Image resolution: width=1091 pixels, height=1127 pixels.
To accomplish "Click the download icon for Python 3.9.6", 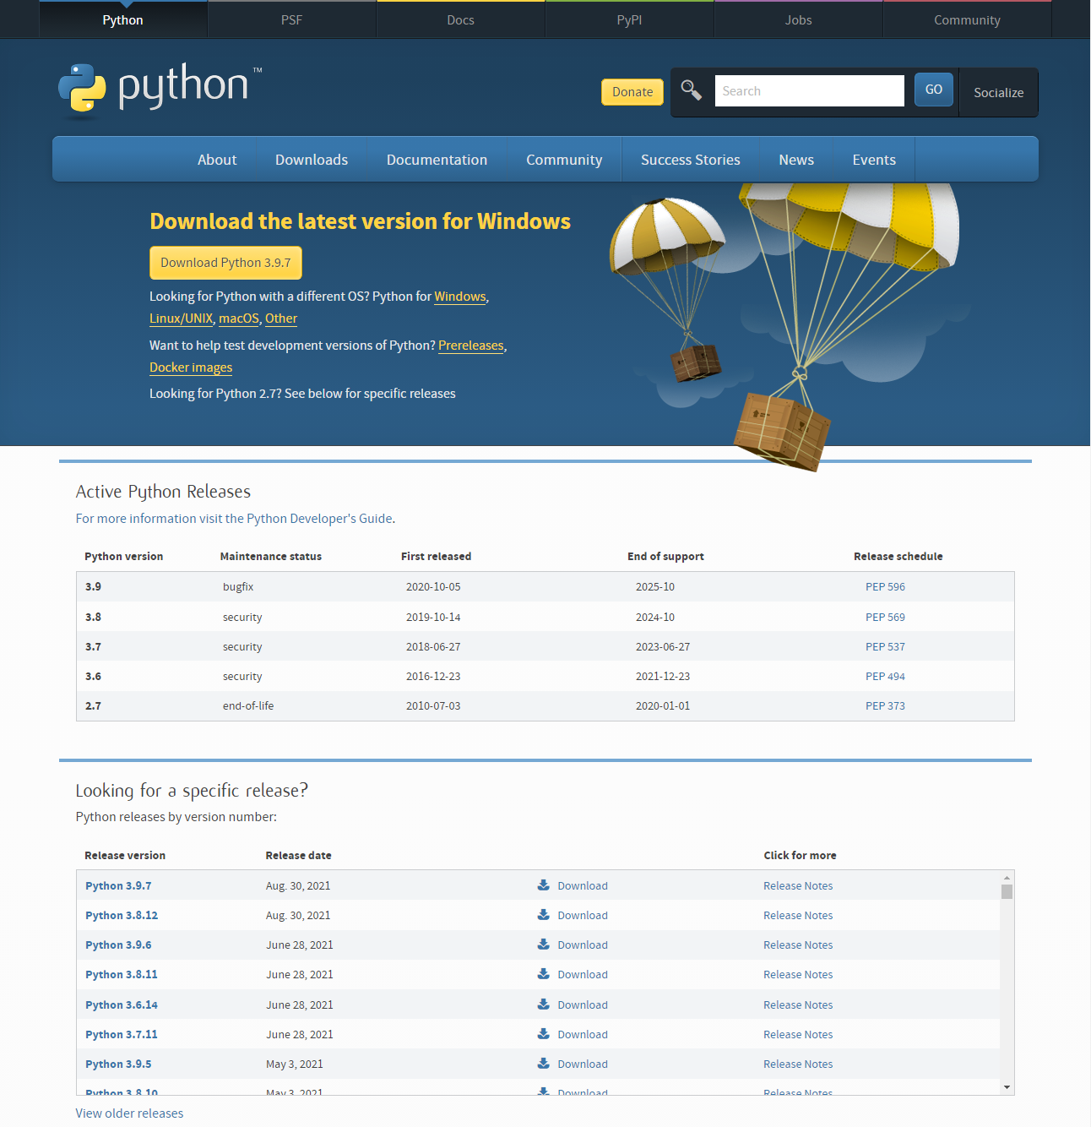I will pos(543,944).
